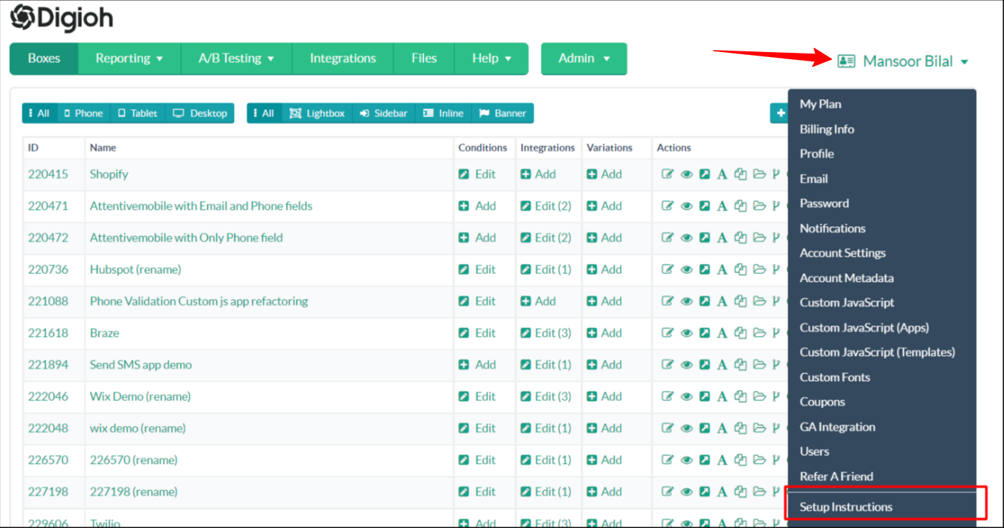Choose Custom JavaScript (Apps) menu entry
Screen dimensions: 1004x528
[864, 328]
